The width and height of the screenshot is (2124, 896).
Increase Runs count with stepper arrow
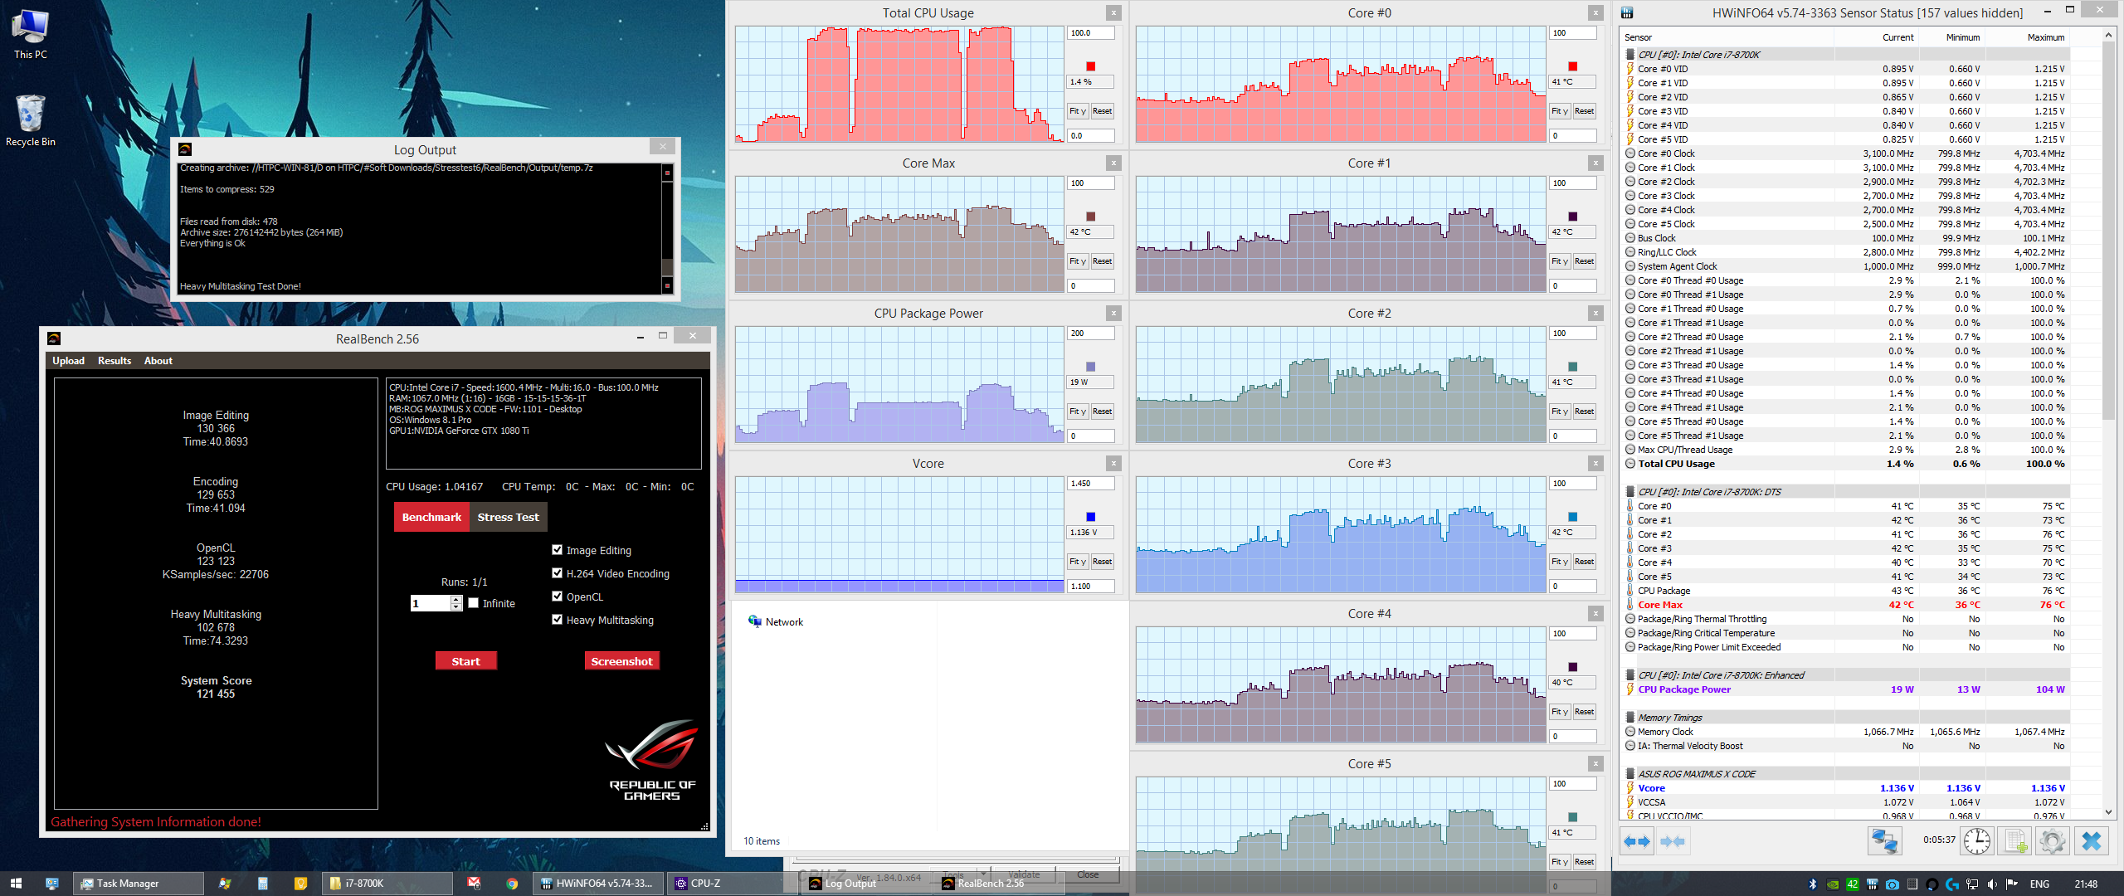pyautogui.click(x=455, y=599)
